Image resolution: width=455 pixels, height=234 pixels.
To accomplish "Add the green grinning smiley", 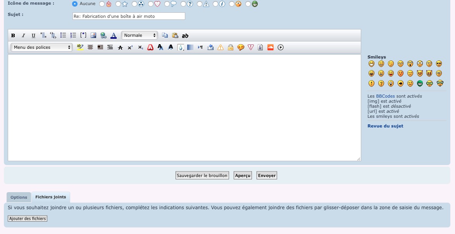I will coord(420,83).
